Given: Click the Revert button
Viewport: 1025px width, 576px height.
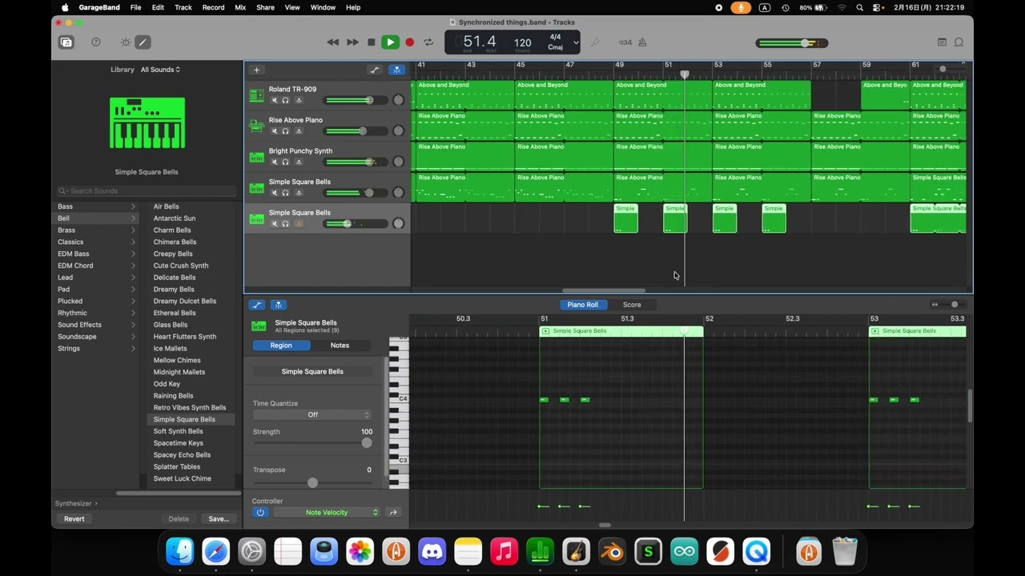Looking at the screenshot, I should pos(74,518).
